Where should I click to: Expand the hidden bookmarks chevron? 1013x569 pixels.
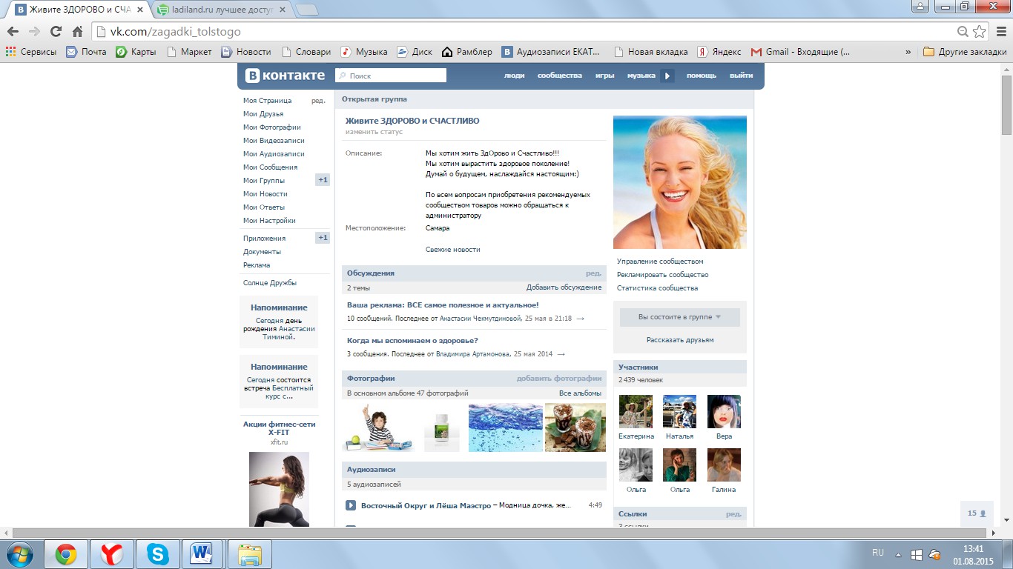pos(908,52)
